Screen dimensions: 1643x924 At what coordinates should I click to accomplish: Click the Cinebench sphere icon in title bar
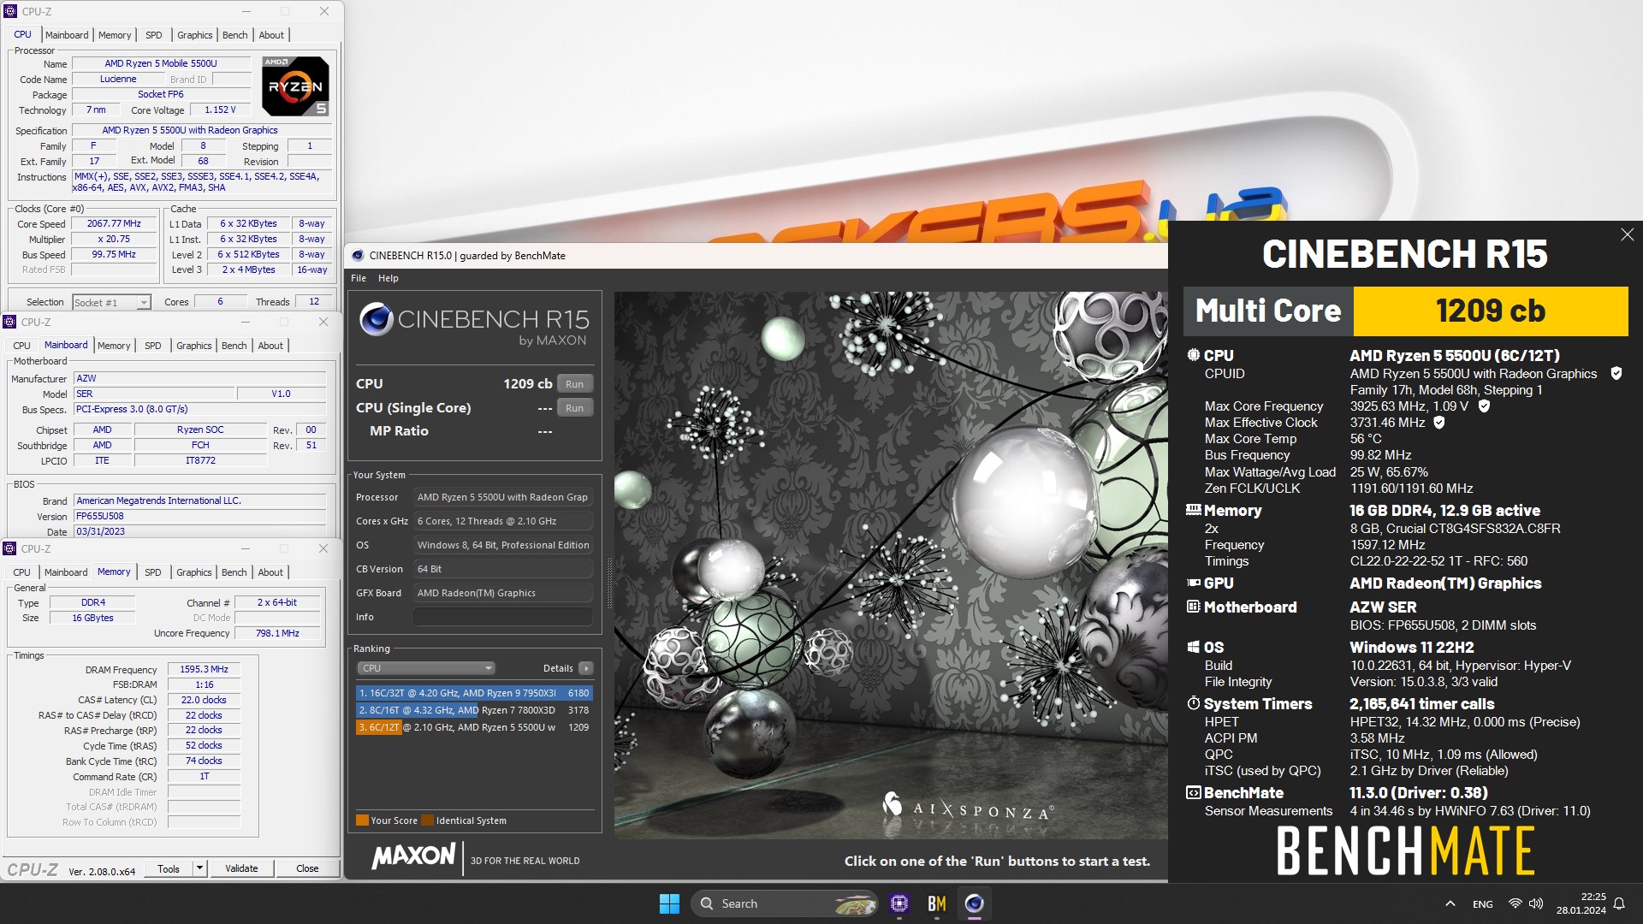click(358, 255)
